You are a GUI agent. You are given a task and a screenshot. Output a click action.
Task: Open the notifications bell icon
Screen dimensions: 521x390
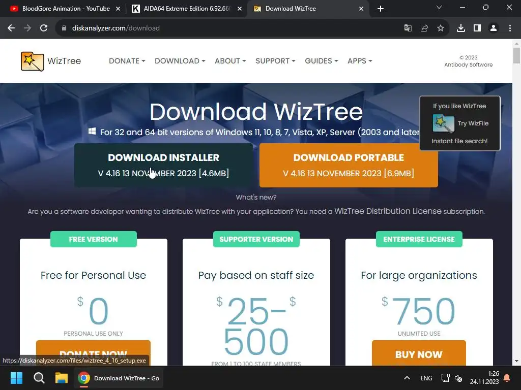pos(507,378)
